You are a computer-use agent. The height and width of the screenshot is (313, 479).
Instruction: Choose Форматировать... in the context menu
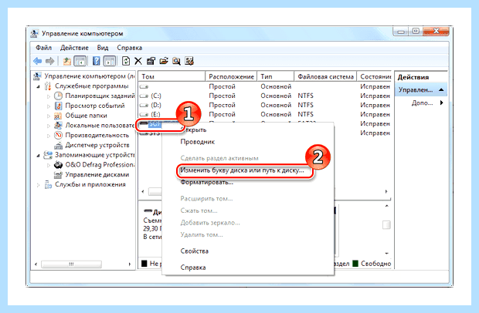[207, 182]
